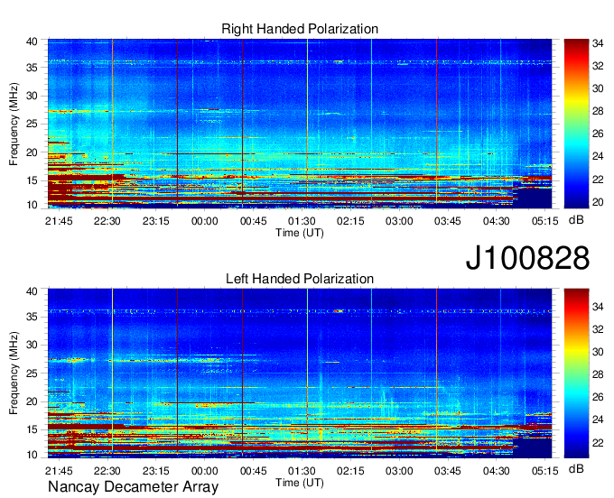Click the 03:45 time tick on Right Handed plot
614x498 pixels.
pyautogui.click(x=448, y=221)
